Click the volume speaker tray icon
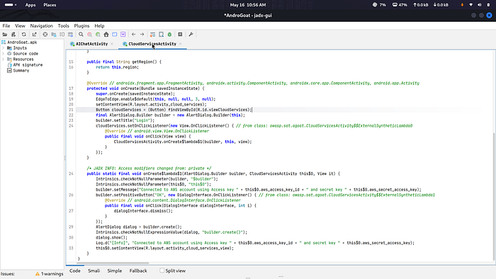Viewport: 496px width, 279px height. click(x=480, y=5)
